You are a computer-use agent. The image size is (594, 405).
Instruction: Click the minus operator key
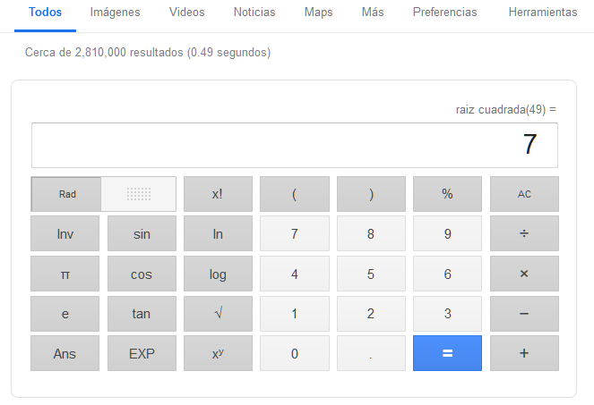(524, 314)
